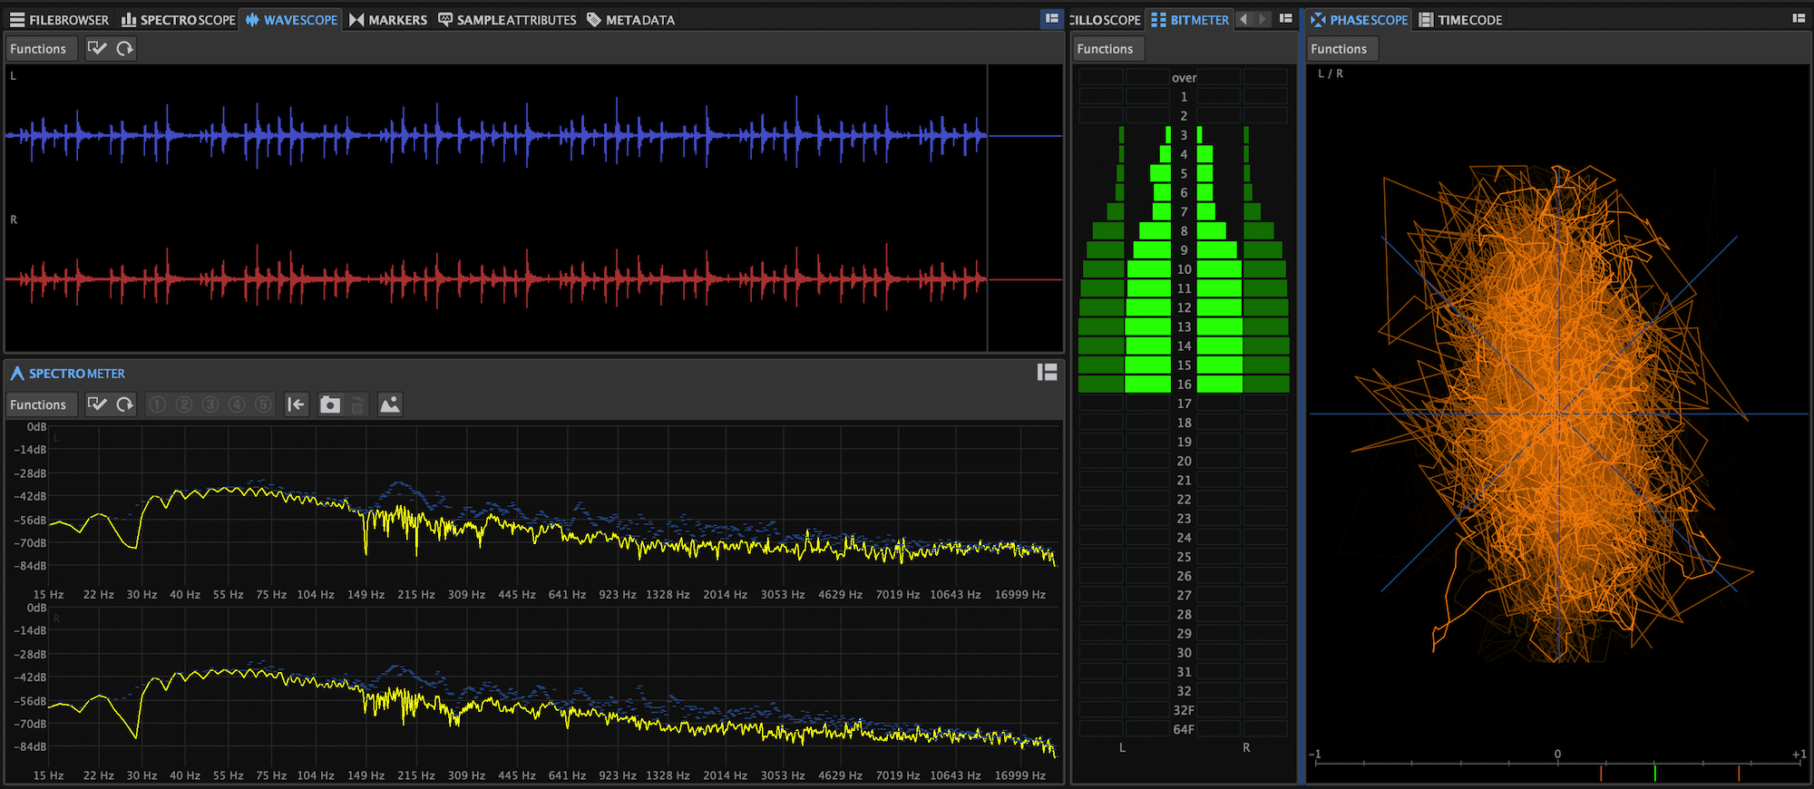Open the Markers tab
Image resolution: width=1814 pixels, height=789 pixels.
(x=388, y=20)
